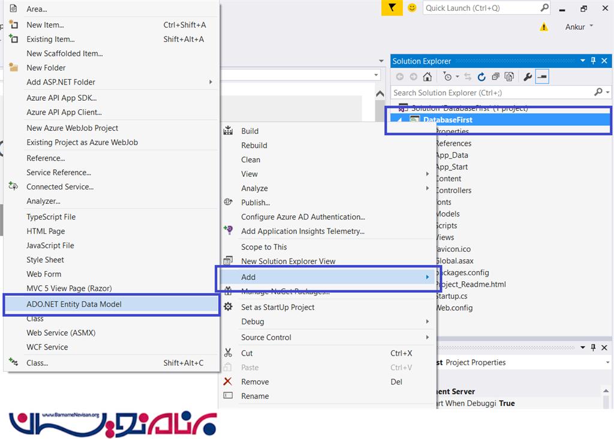Click the Collapse All icon
614x439 pixels.
pyautogui.click(x=495, y=77)
